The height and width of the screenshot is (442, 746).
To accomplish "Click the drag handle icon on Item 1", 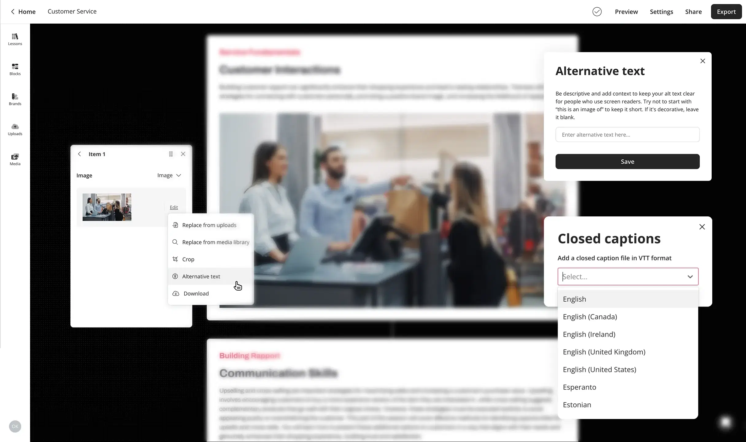I will click(x=171, y=154).
